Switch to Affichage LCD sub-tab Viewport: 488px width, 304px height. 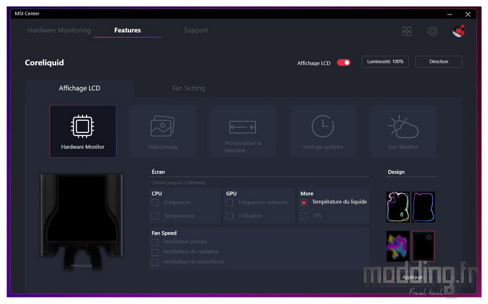[80, 88]
